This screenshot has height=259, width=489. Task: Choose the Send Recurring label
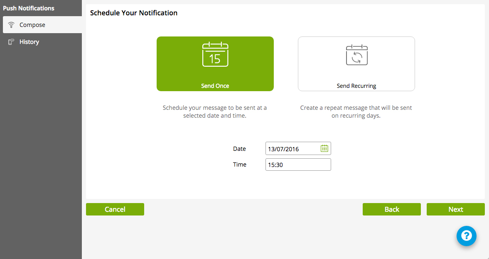pos(356,86)
